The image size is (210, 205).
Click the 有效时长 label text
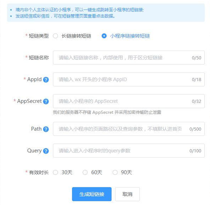(x=39, y=172)
